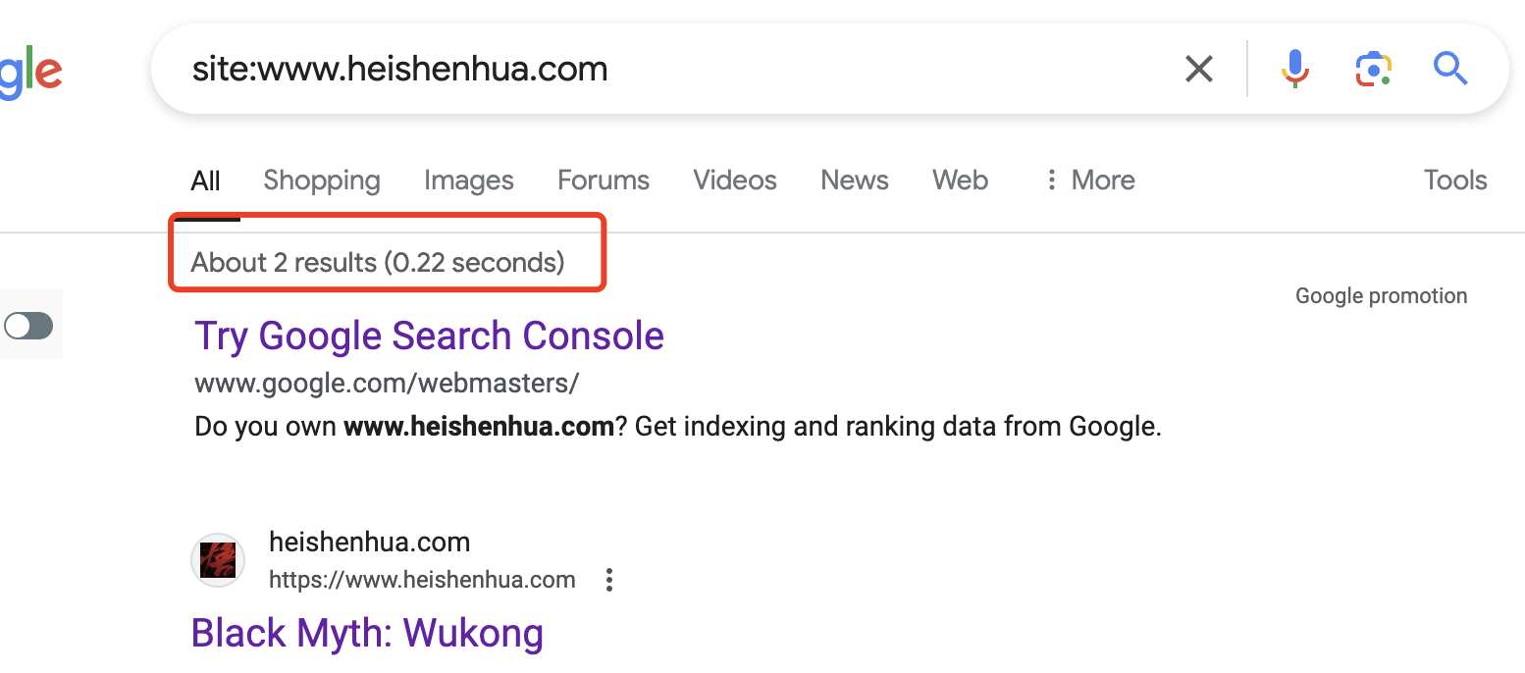
Task: Click the partial Google logo
Action: coord(29,73)
